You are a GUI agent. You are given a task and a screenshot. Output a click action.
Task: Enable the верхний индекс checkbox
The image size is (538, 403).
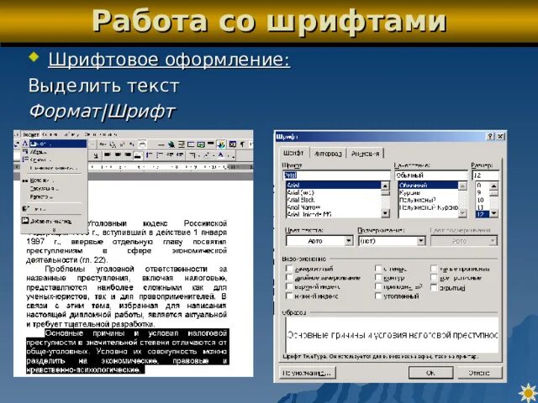pos(289,286)
